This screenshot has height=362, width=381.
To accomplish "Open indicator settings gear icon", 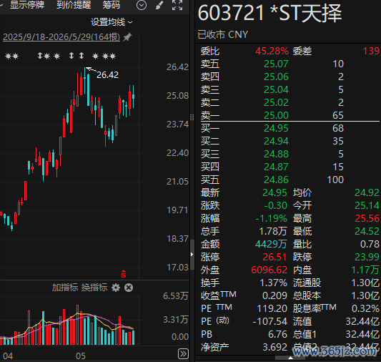I will [x=116, y=288].
